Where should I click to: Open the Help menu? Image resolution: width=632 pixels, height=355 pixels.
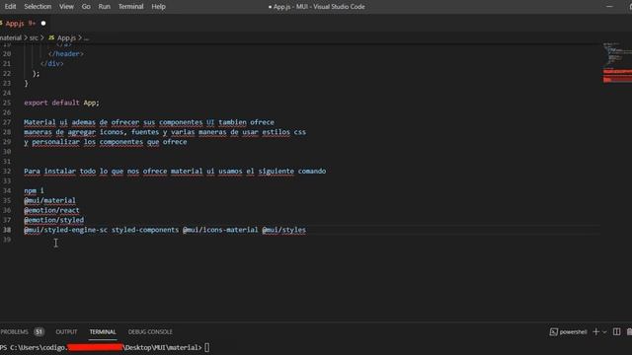point(158,7)
